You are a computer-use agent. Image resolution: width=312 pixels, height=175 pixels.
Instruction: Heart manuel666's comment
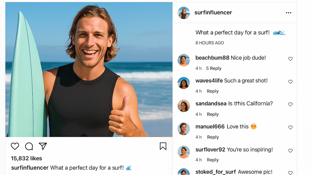tap(290, 128)
